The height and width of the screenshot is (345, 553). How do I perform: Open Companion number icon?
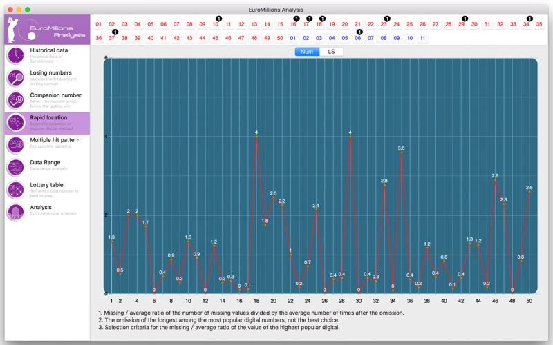click(16, 100)
